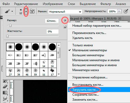Select the brush labeled 17
The image size is (130, 103).
(52, 72)
